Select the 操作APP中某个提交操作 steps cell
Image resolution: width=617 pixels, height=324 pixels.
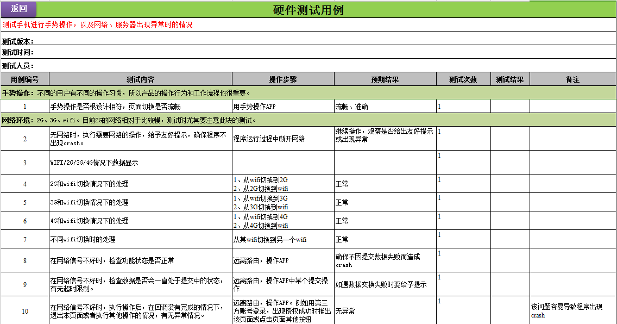(x=283, y=284)
